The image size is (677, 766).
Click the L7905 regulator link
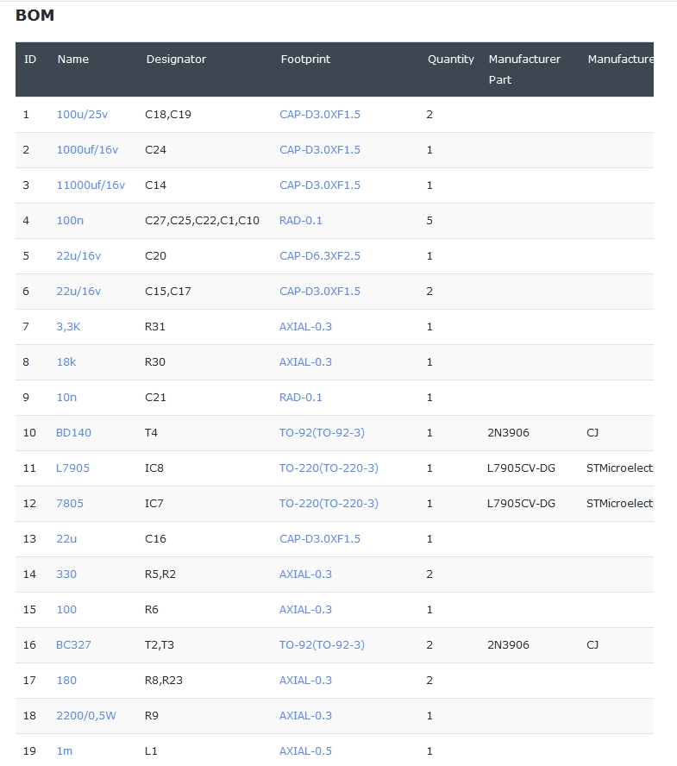point(72,468)
